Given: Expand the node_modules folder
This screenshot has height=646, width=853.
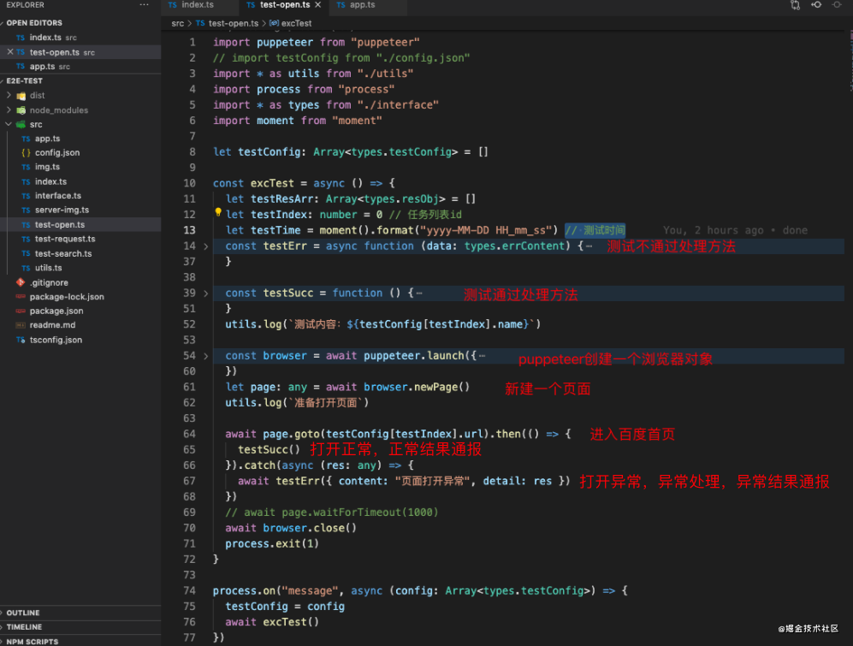Looking at the screenshot, I should coord(9,110).
